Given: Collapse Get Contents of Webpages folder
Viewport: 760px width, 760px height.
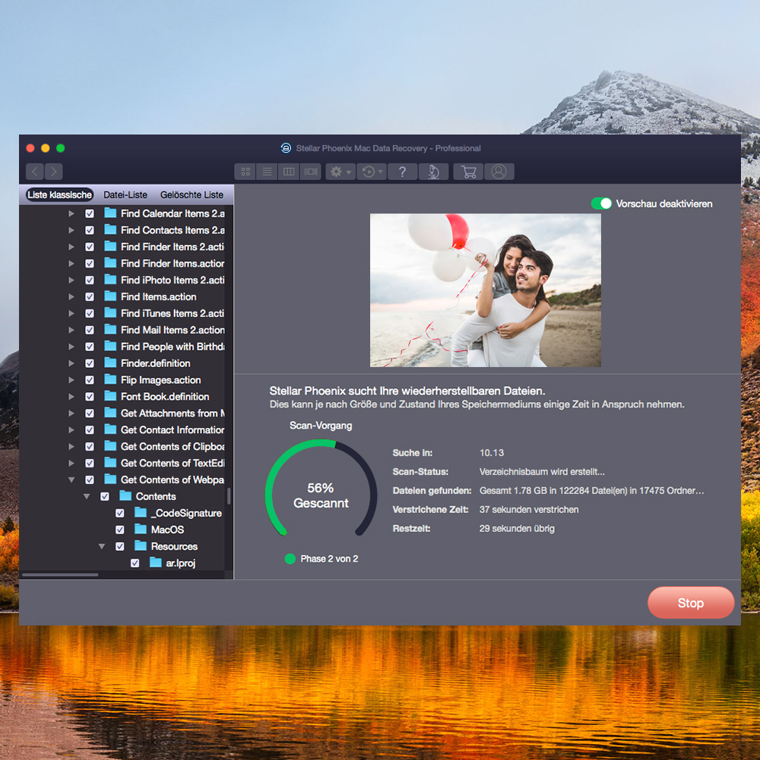Looking at the screenshot, I should point(71,480).
